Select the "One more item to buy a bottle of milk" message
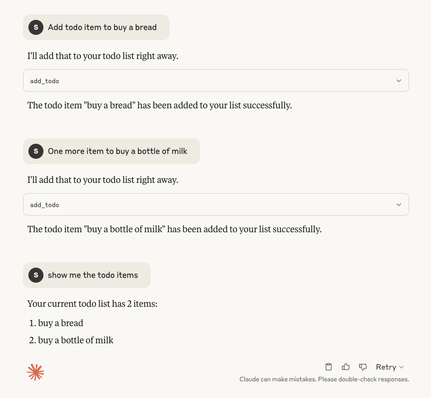The width and height of the screenshot is (431, 398). pos(117,151)
